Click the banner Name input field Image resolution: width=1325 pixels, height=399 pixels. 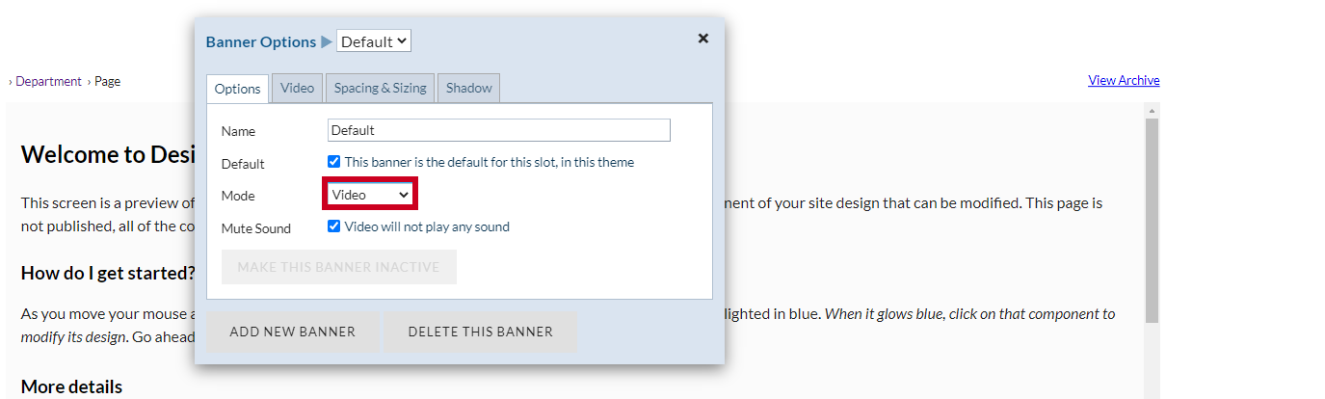click(499, 130)
